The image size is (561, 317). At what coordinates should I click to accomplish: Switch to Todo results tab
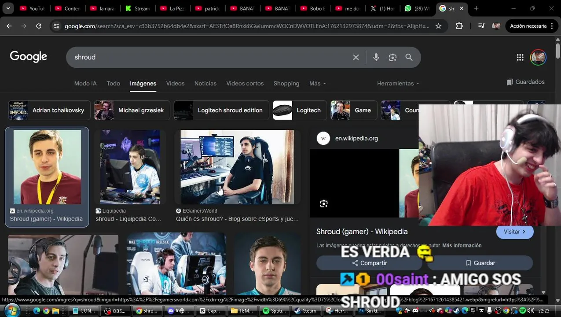pyautogui.click(x=113, y=83)
